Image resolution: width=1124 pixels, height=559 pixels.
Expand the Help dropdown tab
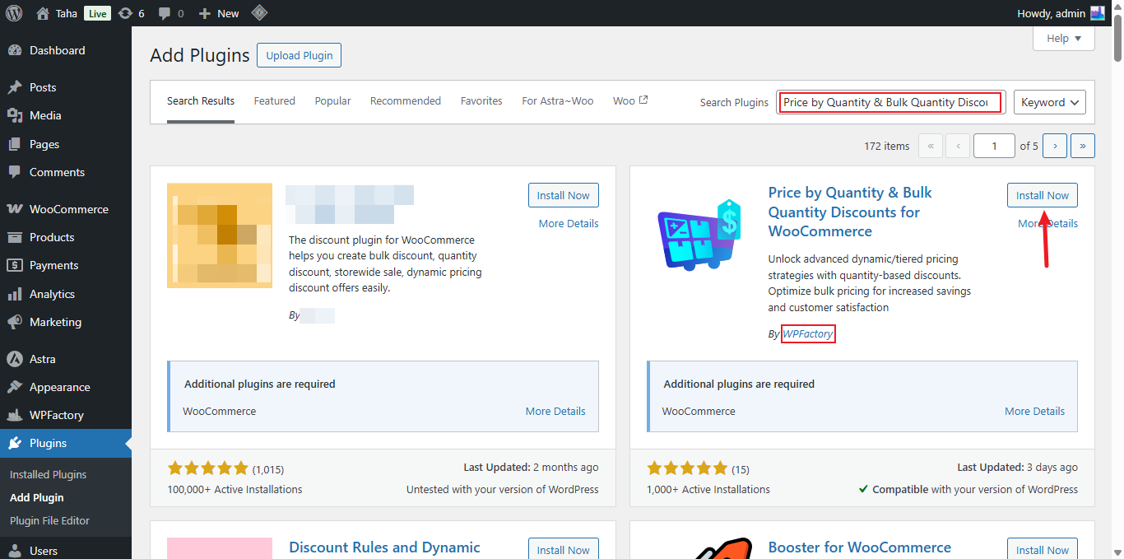point(1064,38)
